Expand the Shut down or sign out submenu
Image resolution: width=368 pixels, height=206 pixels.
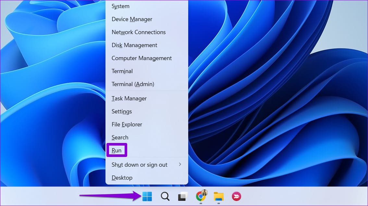click(140, 165)
